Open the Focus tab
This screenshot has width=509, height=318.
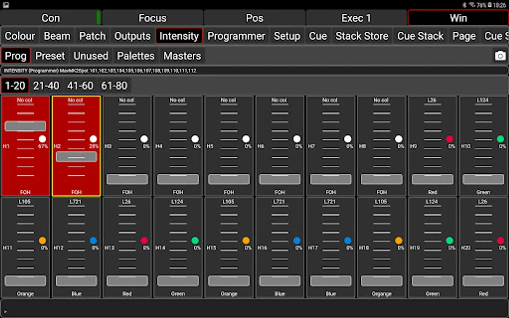(x=152, y=18)
